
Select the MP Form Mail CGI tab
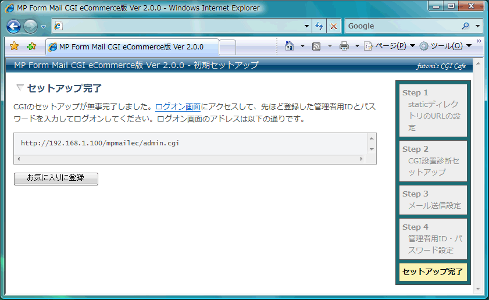[x=132, y=47]
